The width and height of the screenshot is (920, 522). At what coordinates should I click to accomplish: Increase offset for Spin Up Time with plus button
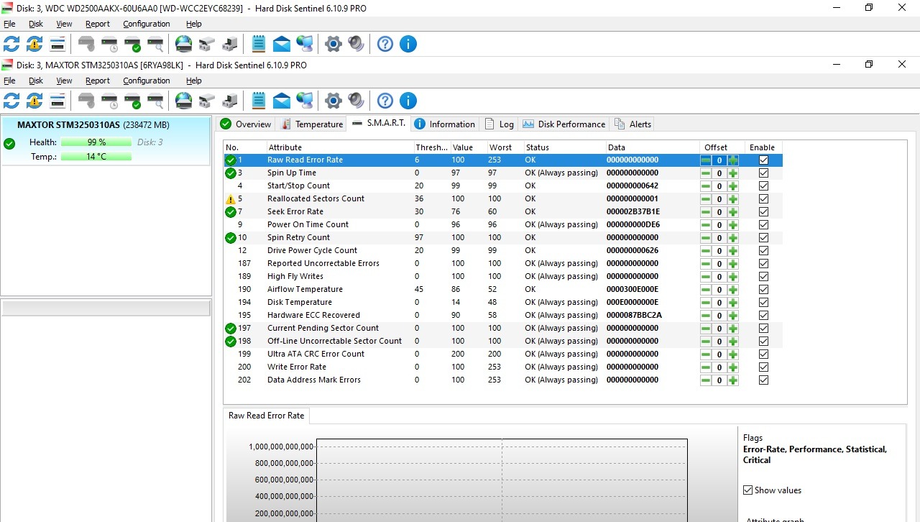(x=733, y=173)
